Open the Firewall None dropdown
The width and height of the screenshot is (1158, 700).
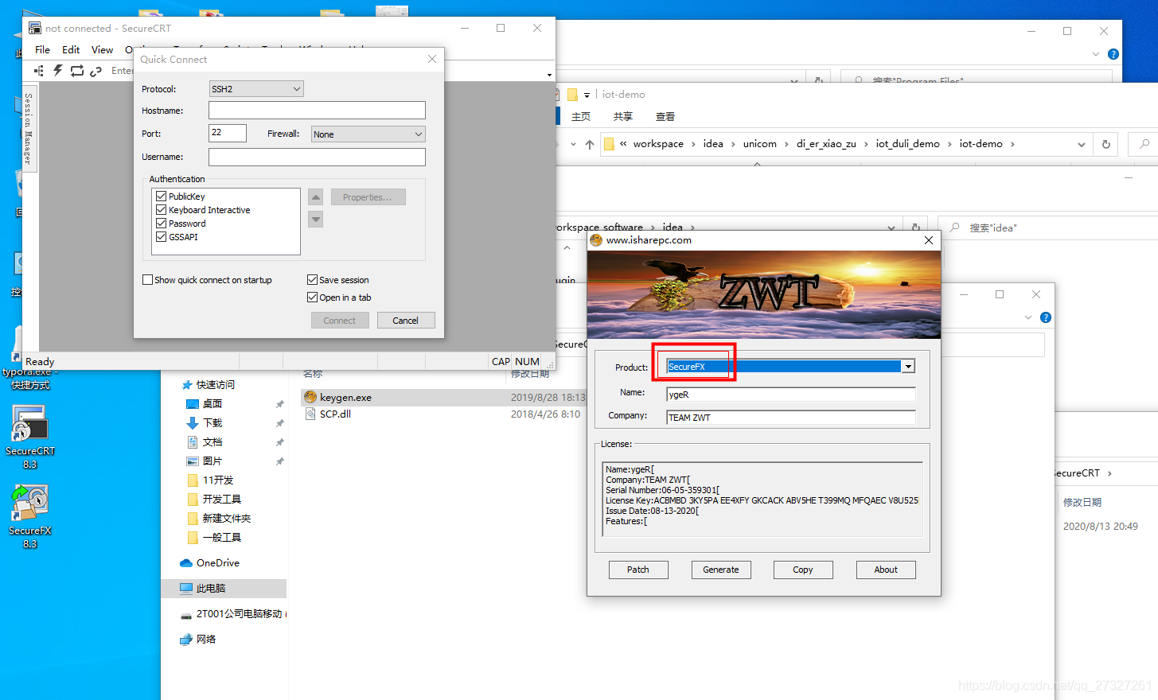click(368, 134)
